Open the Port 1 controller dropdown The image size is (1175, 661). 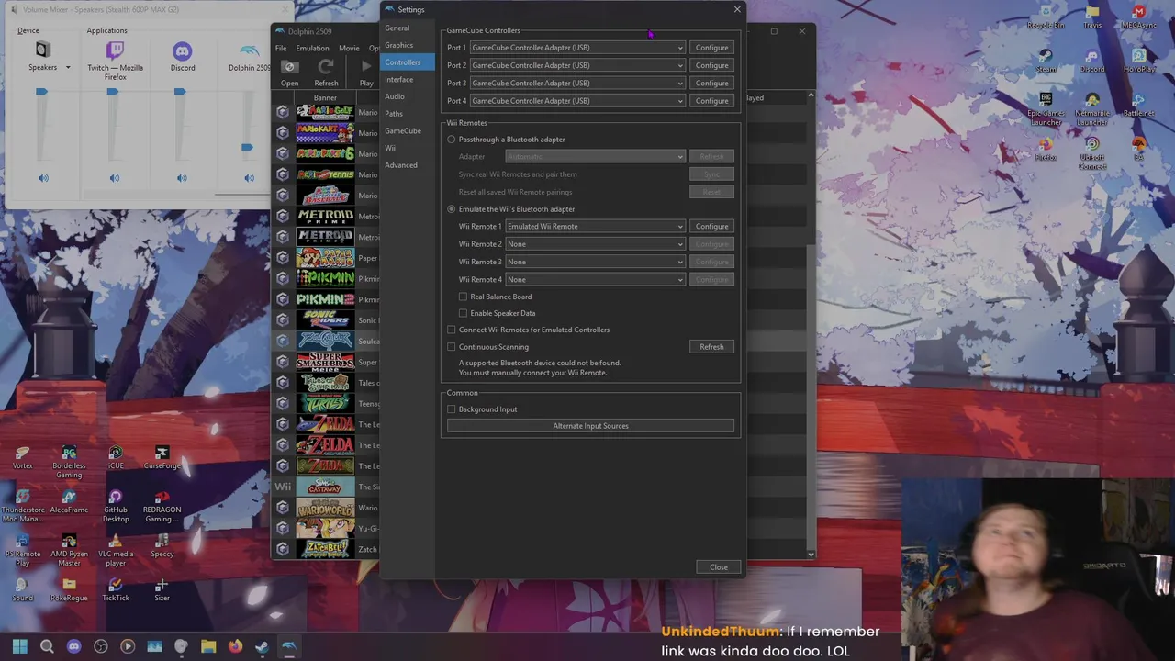577,48
